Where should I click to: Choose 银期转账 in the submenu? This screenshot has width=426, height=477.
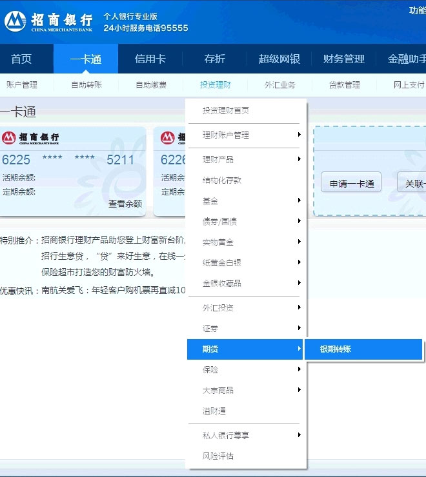[x=363, y=349]
